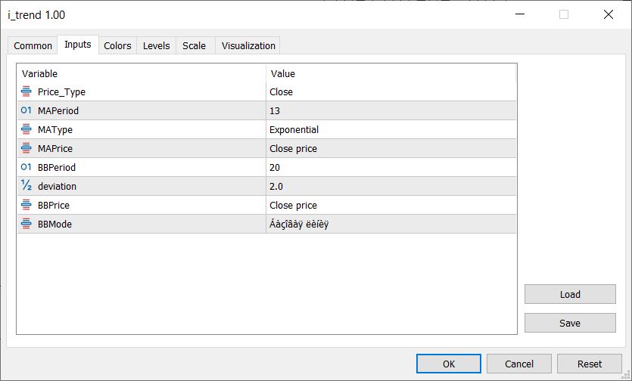Click the OK button

tap(449, 364)
